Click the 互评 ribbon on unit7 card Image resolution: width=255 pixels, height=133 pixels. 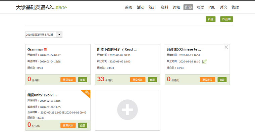[87, 93]
